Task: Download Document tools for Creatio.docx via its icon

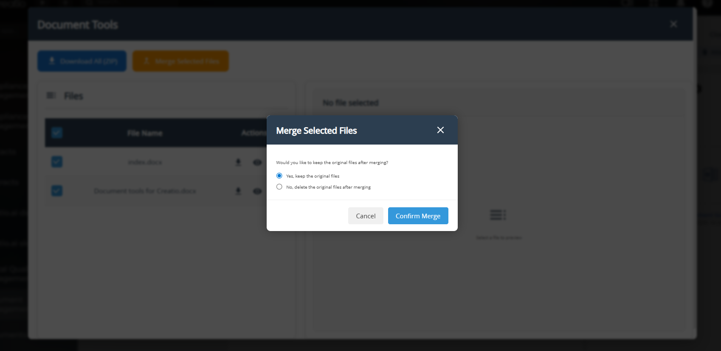Action: coord(238,191)
